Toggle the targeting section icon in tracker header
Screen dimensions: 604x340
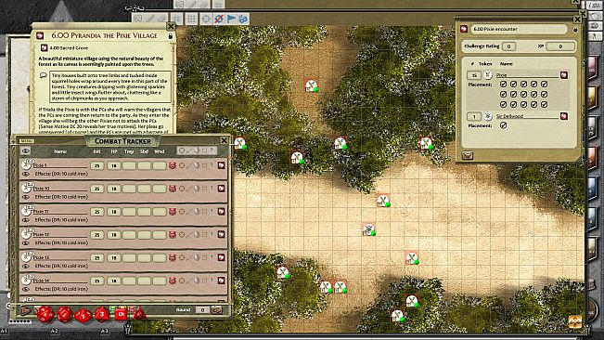[x=182, y=150]
